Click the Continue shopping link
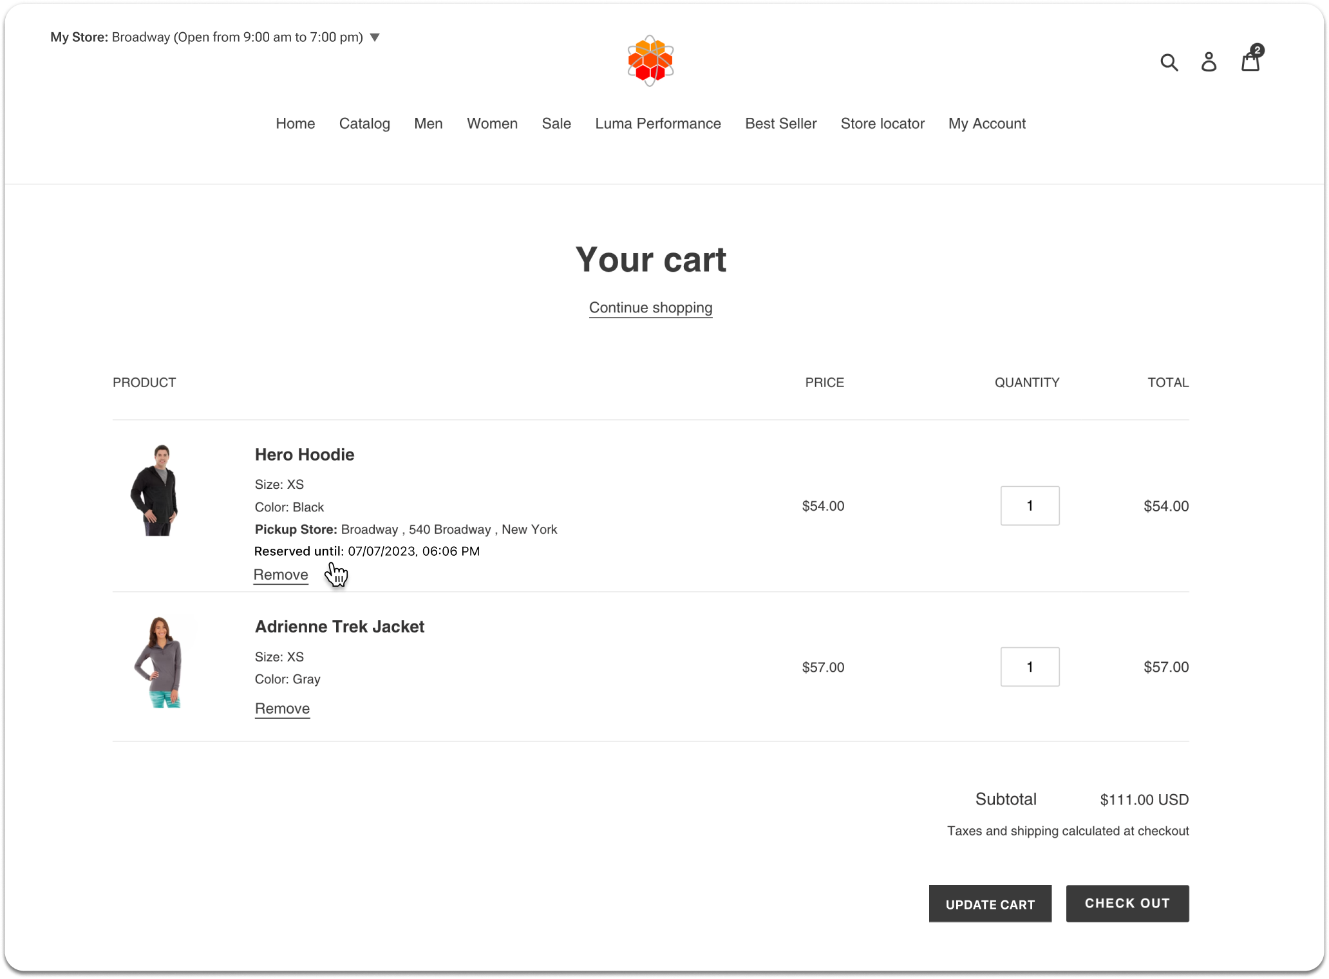Viewport: 1329px width, 979px height. tap(650, 308)
